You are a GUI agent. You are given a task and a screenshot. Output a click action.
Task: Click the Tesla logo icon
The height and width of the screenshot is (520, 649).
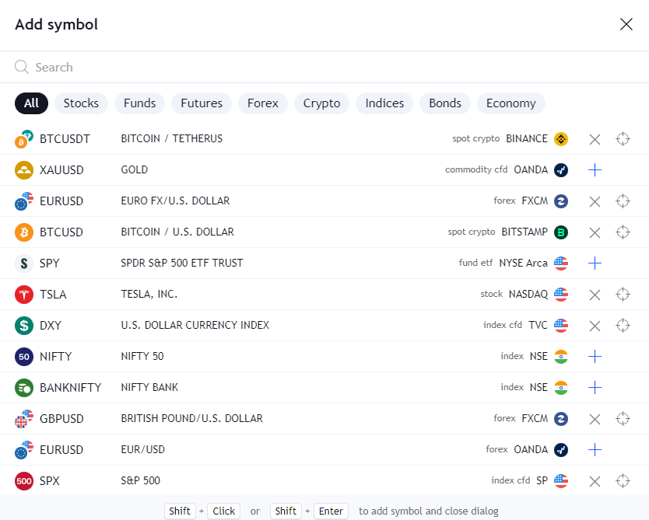pos(24,295)
